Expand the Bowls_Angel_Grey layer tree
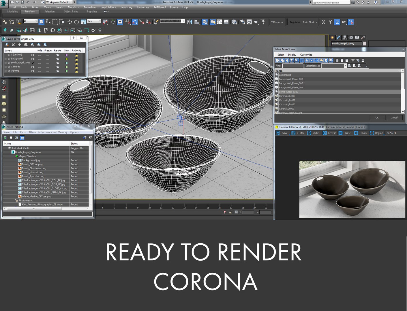This screenshot has width=407, height=311. [x=5, y=63]
